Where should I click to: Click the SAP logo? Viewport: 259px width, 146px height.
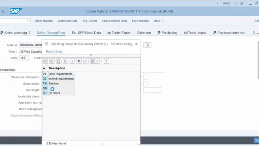pyautogui.click(x=16, y=11)
